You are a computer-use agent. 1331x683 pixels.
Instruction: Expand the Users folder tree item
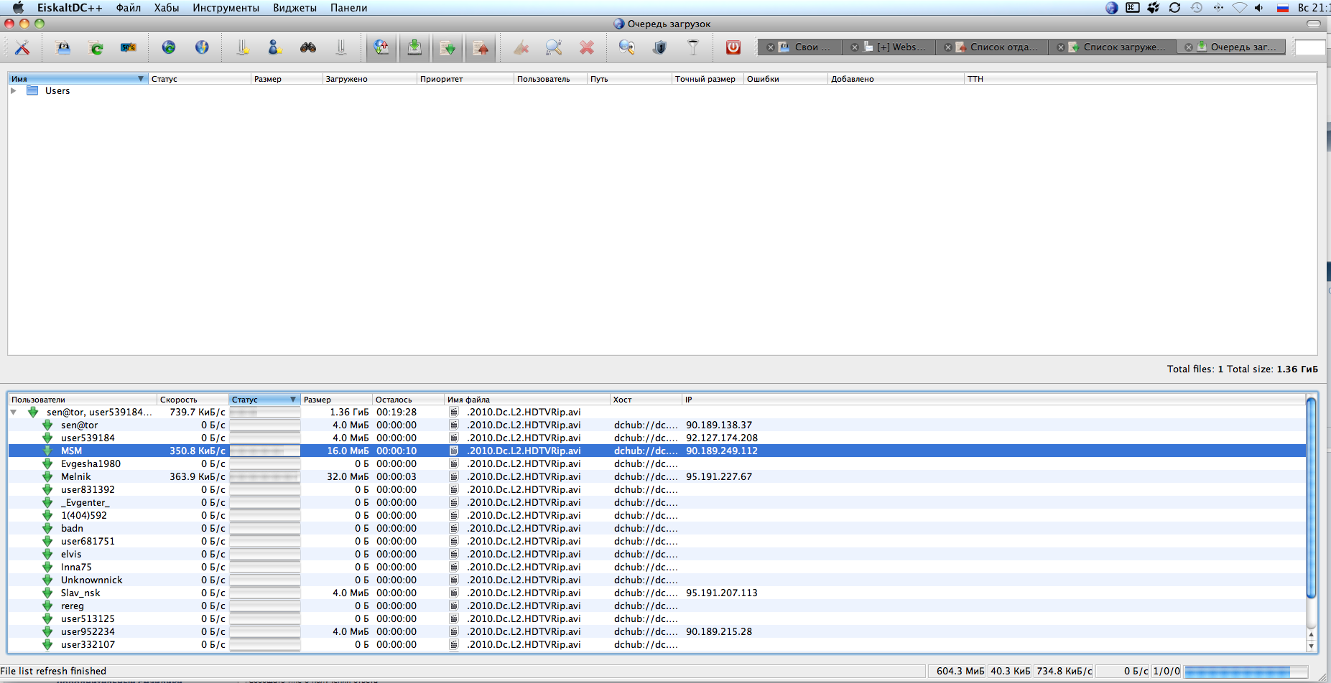pos(14,91)
